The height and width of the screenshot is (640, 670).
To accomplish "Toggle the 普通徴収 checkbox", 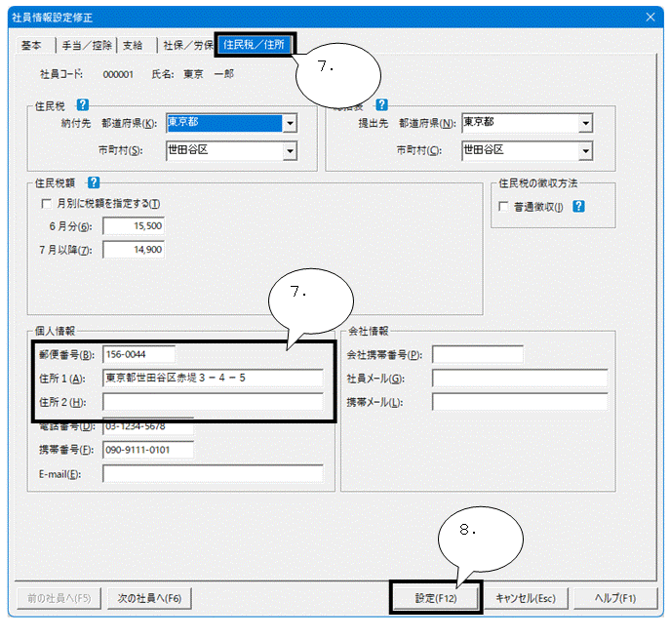I will click(503, 207).
